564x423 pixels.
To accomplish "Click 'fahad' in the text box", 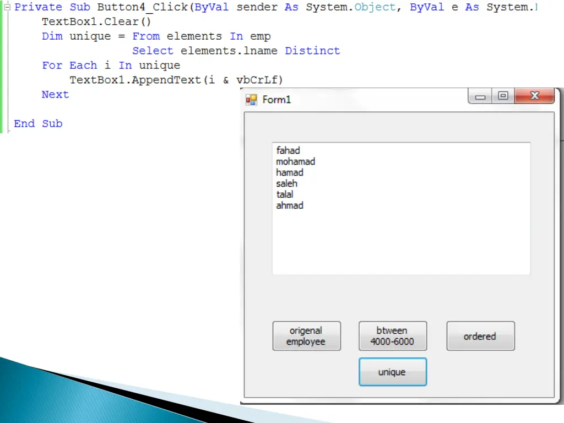I will [288, 150].
